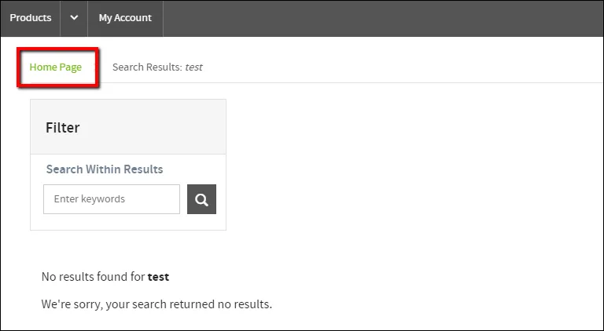This screenshot has height=331, width=604.
Task: Select the Search Results breadcrumb text
Action: tap(157, 67)
